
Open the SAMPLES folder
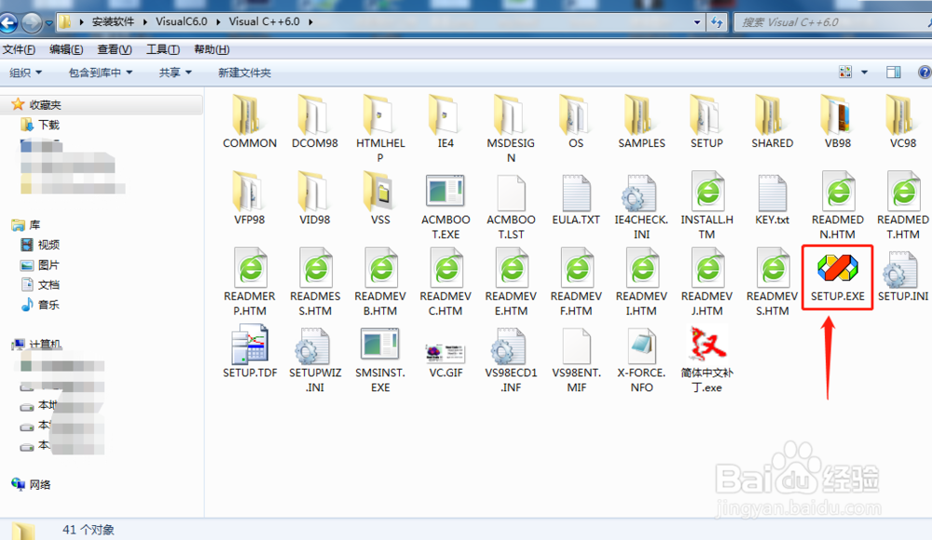[x=641, y=122]
